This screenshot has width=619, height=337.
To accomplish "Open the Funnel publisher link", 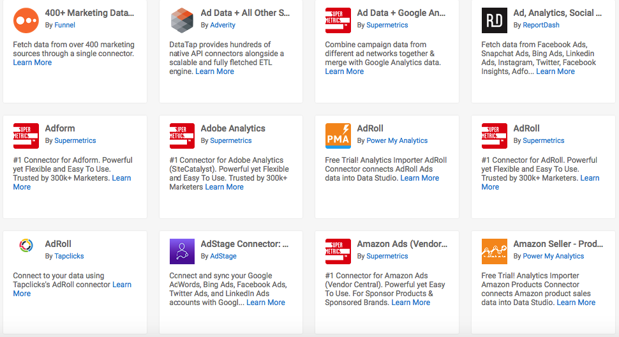I will pos(64,25).
